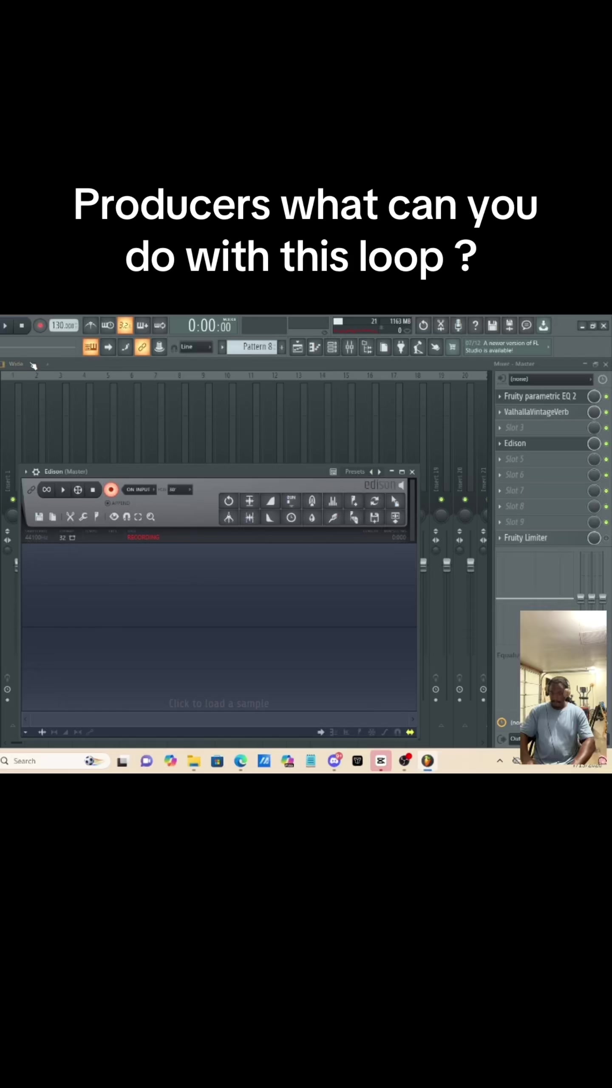This screenshot has height=1088, width=612.
Task: Click Edison's stop button
Action: pyautogui.click(x=93, y=490)
